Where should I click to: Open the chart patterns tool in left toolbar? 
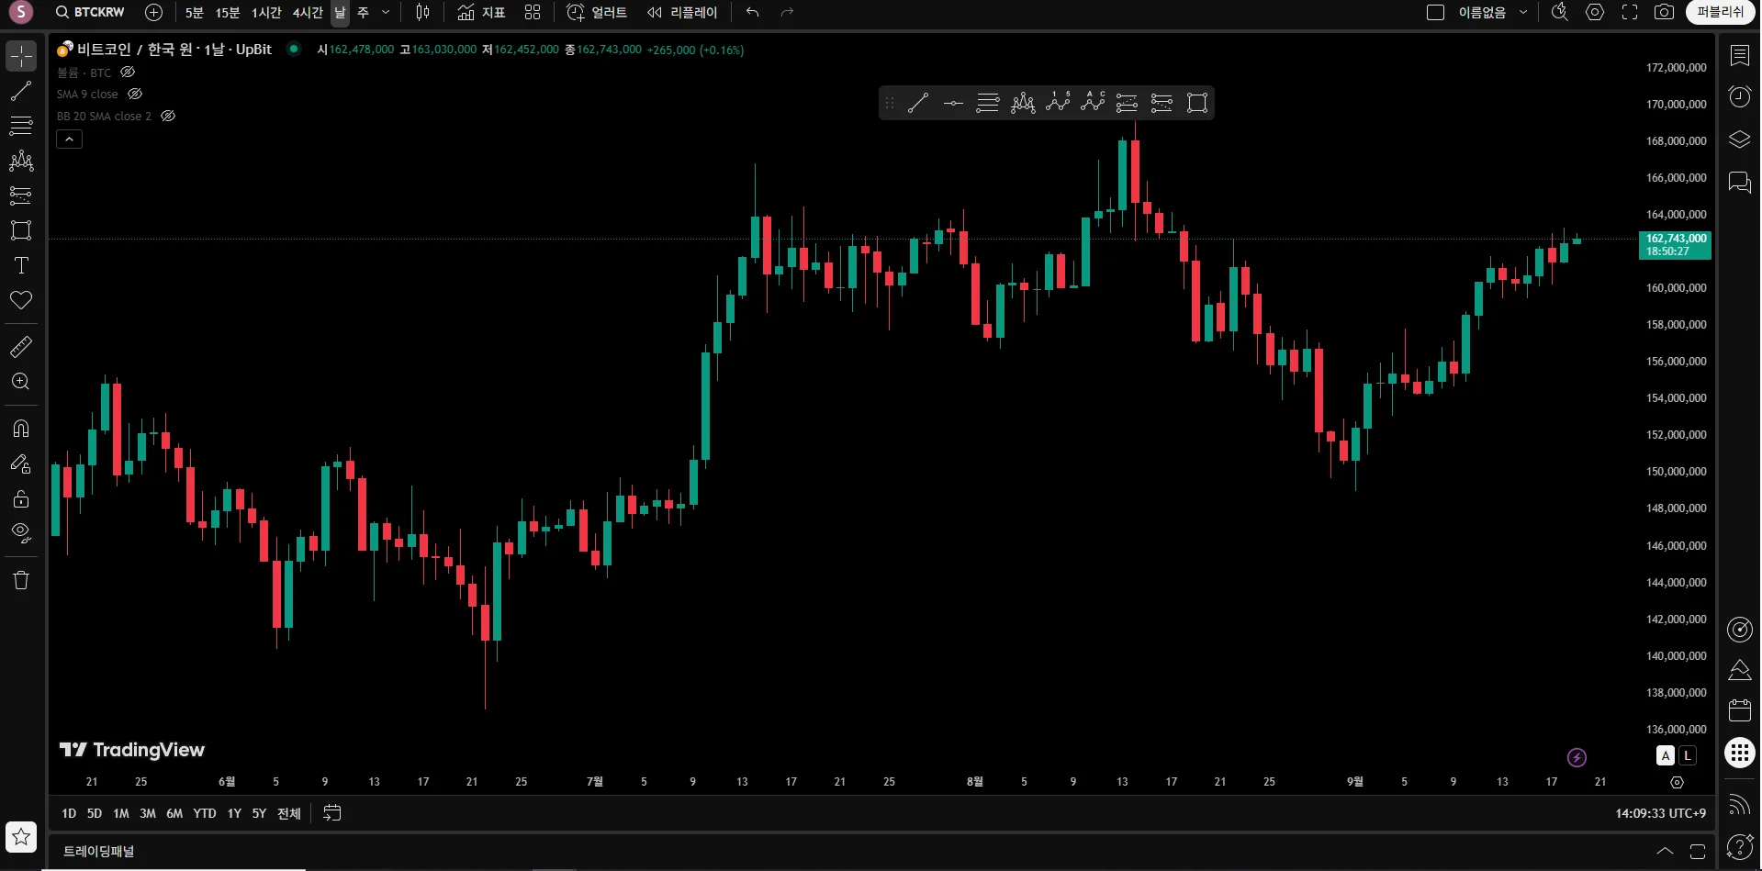click(21, 161)
